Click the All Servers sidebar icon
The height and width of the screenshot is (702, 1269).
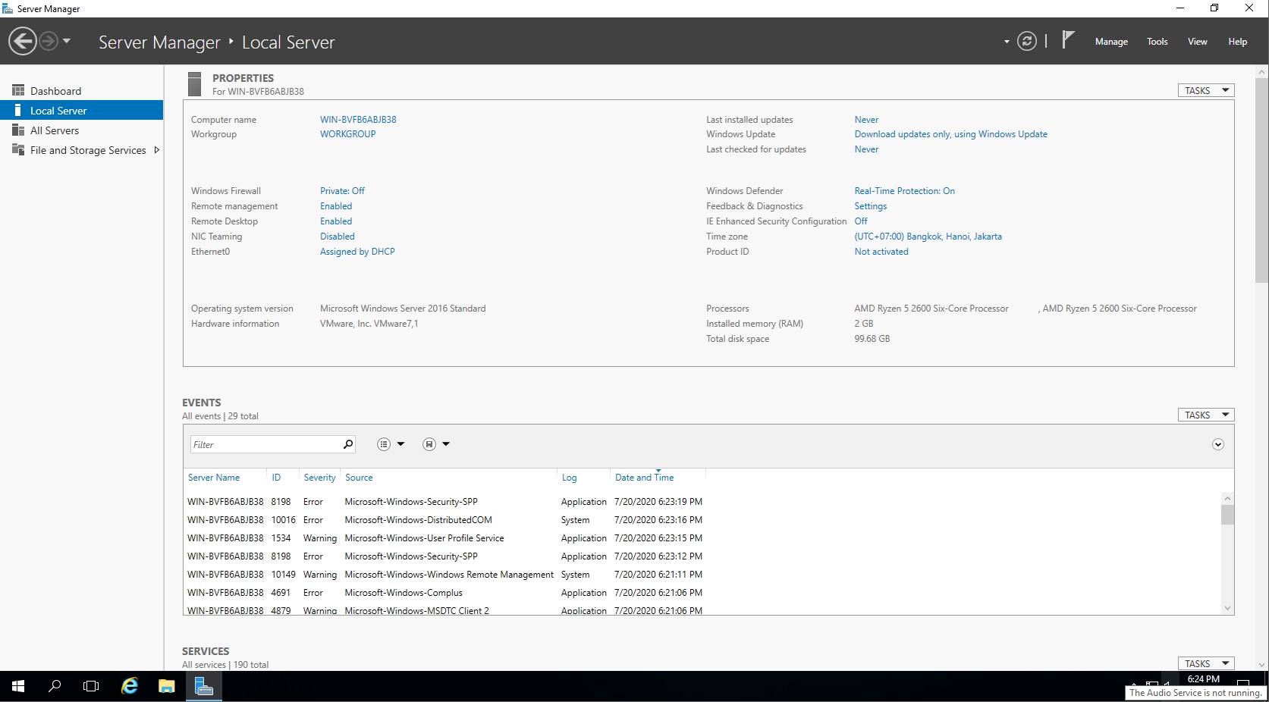(18, 130)
